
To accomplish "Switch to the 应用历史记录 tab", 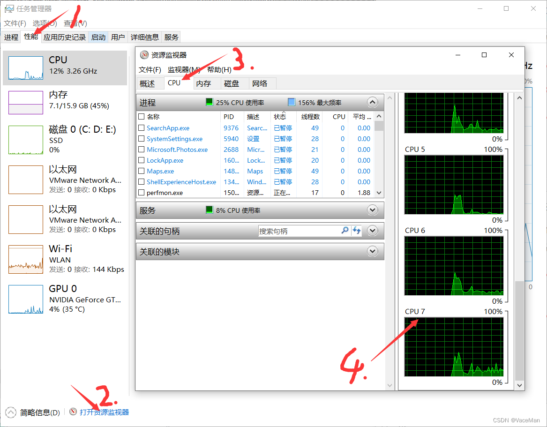I will (65, 37).
